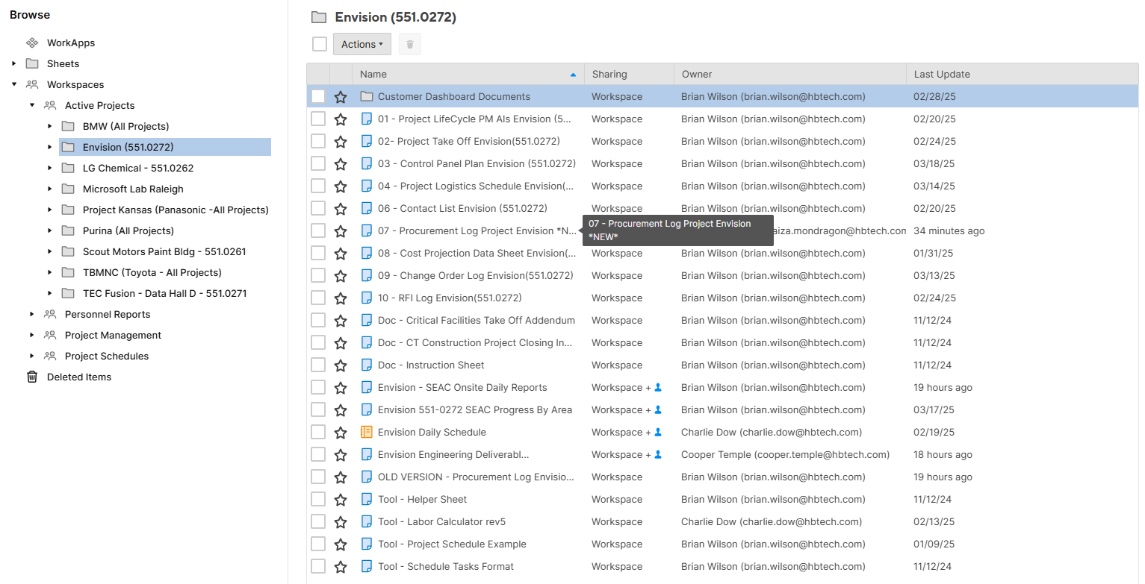Open Doc - Instruction Sheet
This screenshot has height=584, width=1145.
431,365
